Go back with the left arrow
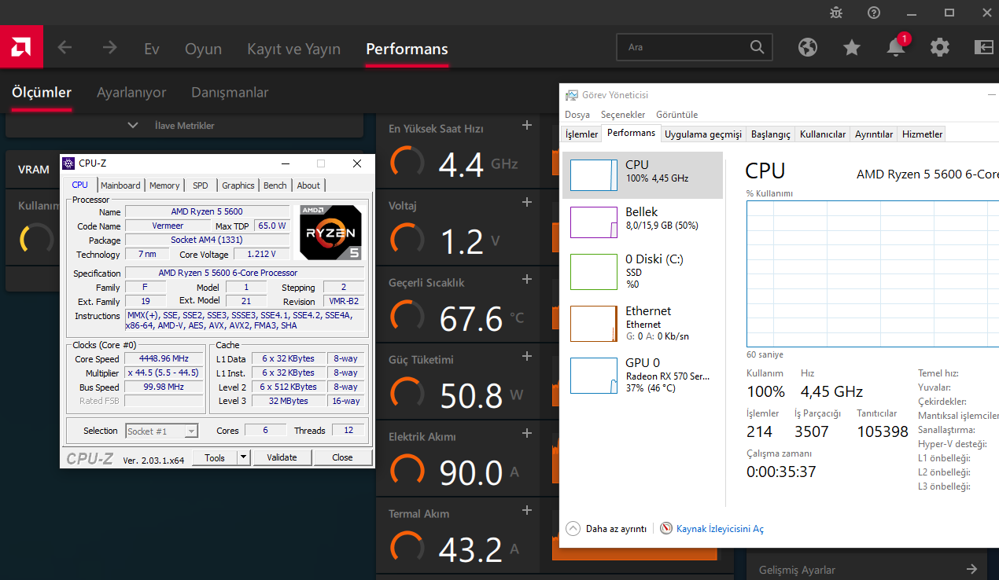 65,48
